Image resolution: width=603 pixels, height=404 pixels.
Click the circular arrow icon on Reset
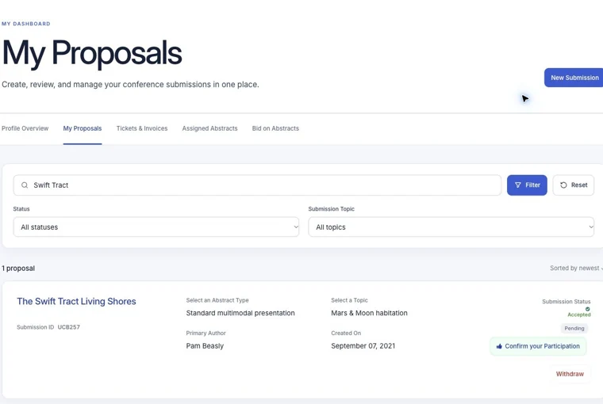[563, 185]
